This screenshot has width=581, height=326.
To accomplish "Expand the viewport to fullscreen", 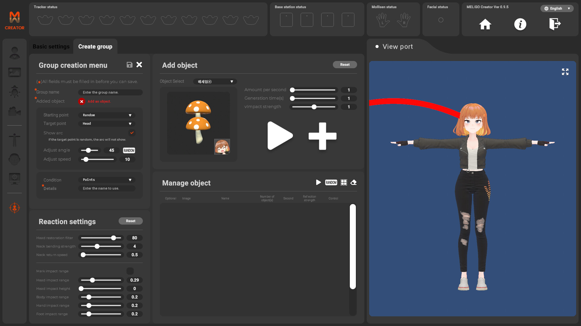I will click(565, 72).
